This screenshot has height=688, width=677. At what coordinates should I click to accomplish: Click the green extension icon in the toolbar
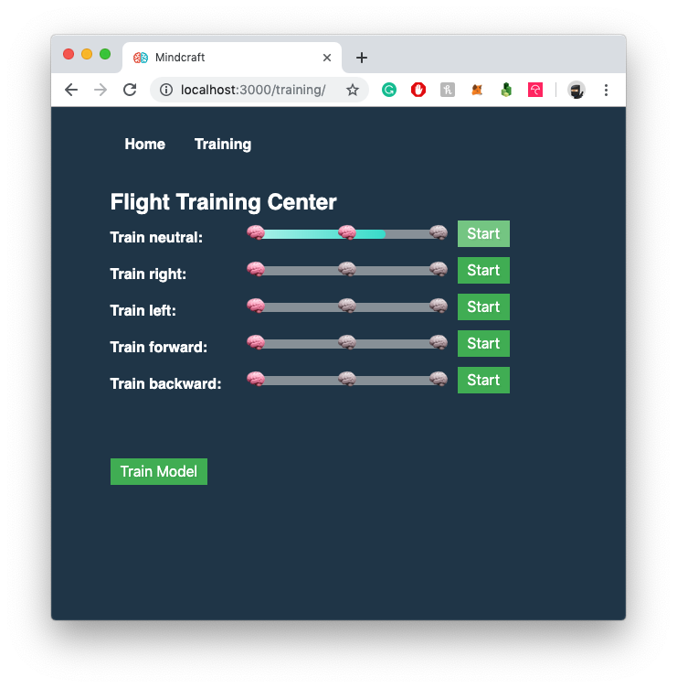pyautogui.click(x=506, y=90)
